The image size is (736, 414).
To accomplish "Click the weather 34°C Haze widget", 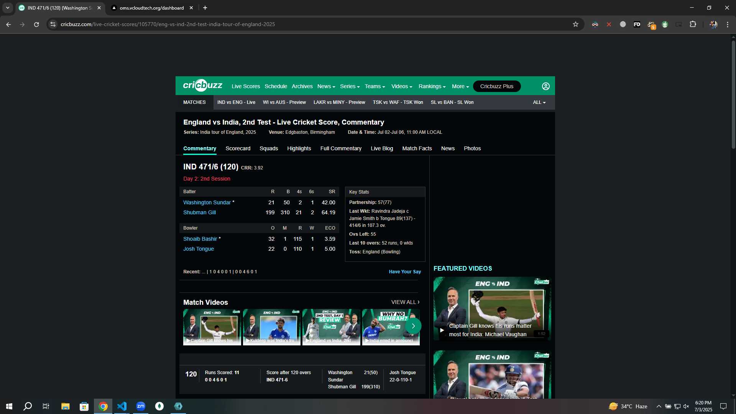I will coord(628,406).
